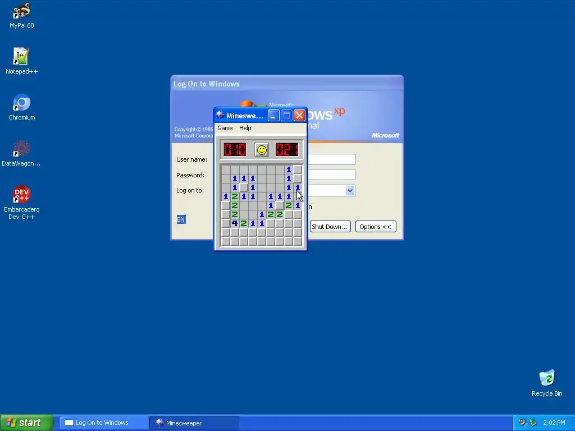Click the DataWagon desktop icon
This screenshot has height=431, width=575.
pos(21,154)
